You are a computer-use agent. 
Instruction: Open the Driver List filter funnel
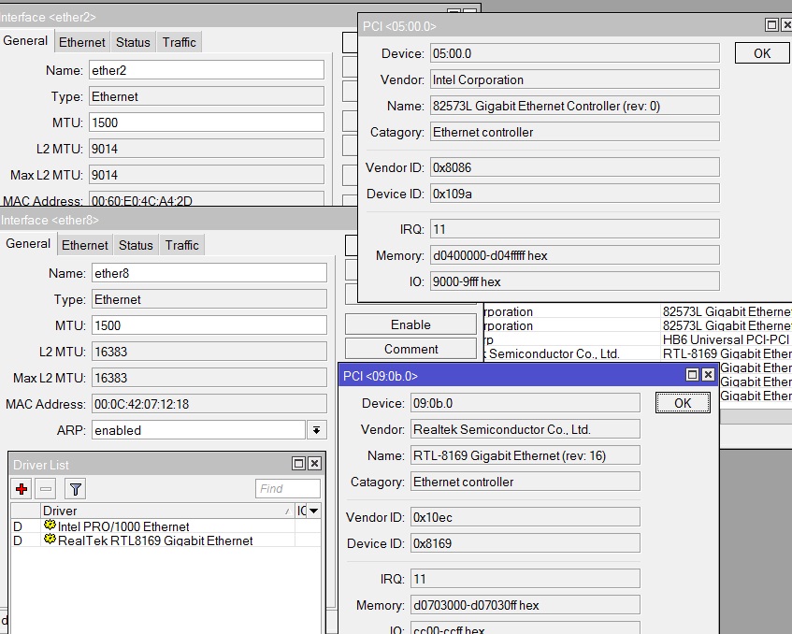click(x=75, y=489)
